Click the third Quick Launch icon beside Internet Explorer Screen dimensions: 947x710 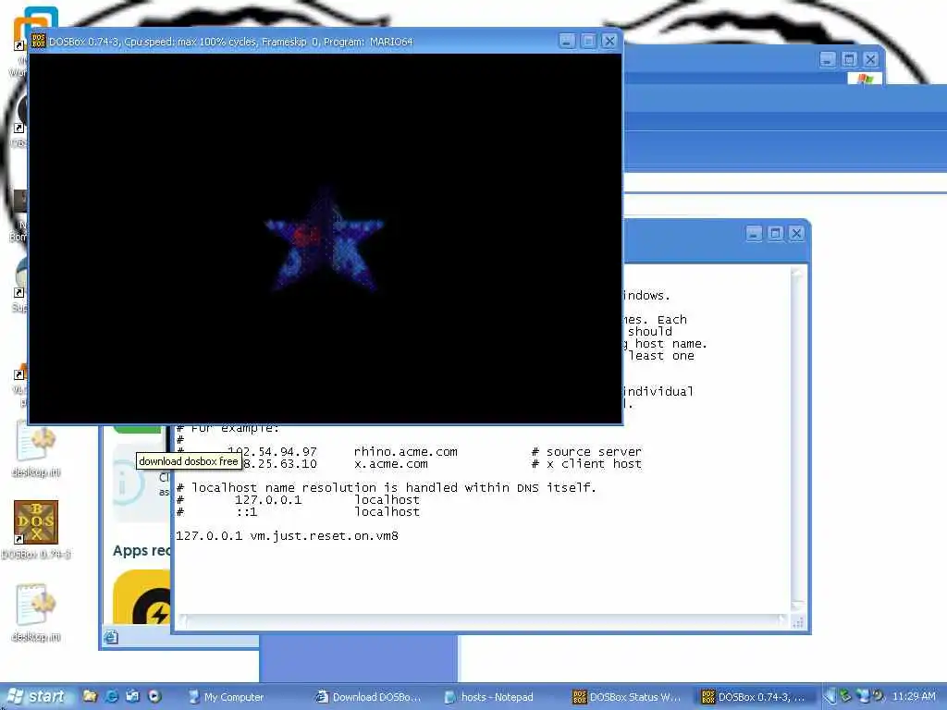click(x=133, y=696)
